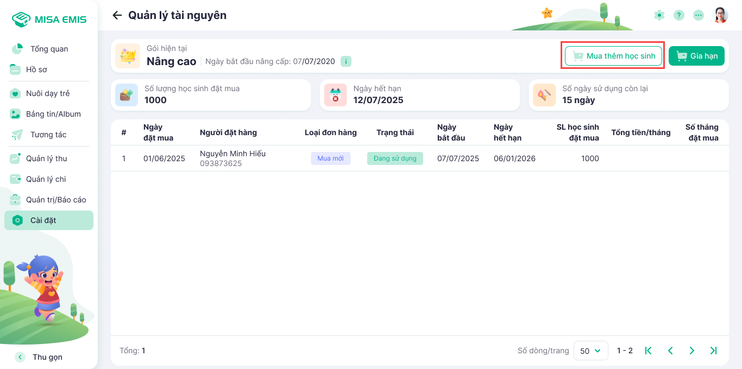Open the three-dots more options icon
742x369 pixels.
pos(699,15)
